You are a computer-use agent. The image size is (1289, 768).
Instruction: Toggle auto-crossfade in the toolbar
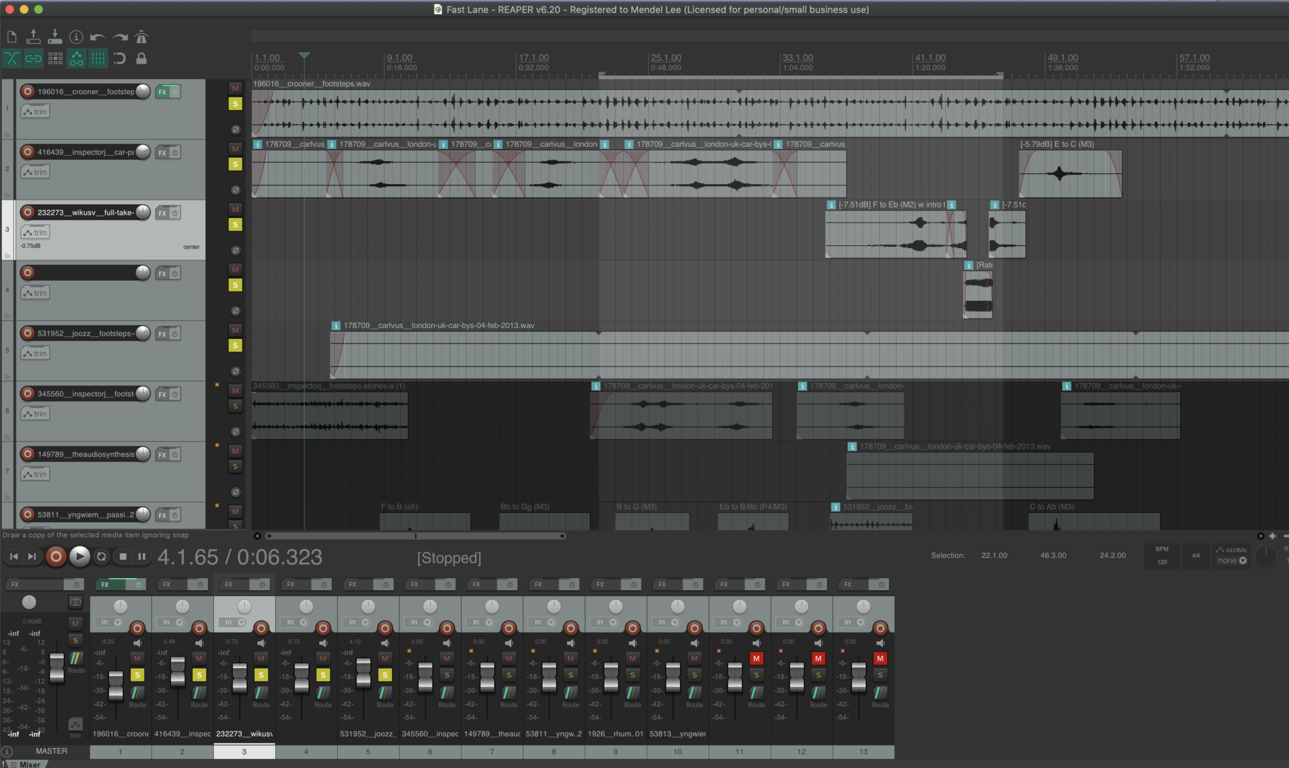[x=12, y=59]
